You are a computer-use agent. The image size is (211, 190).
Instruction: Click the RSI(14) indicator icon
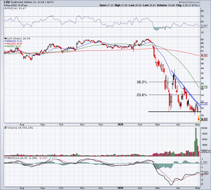(x=5, y=8)
